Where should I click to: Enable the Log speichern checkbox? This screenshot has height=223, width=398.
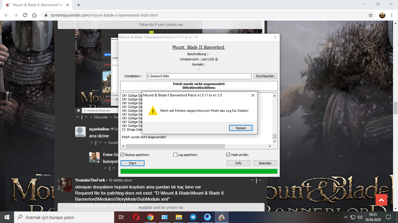175,155
